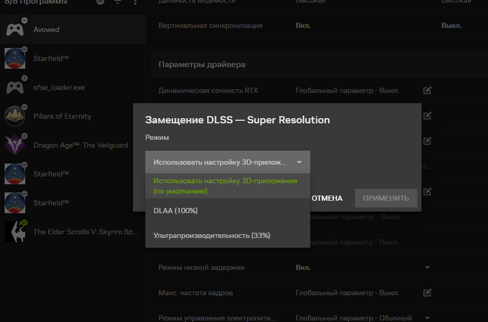The image size is (488, 322).
Task: Select The Elder Scrolls V: Skyrim icon
Action: point(15,232)
